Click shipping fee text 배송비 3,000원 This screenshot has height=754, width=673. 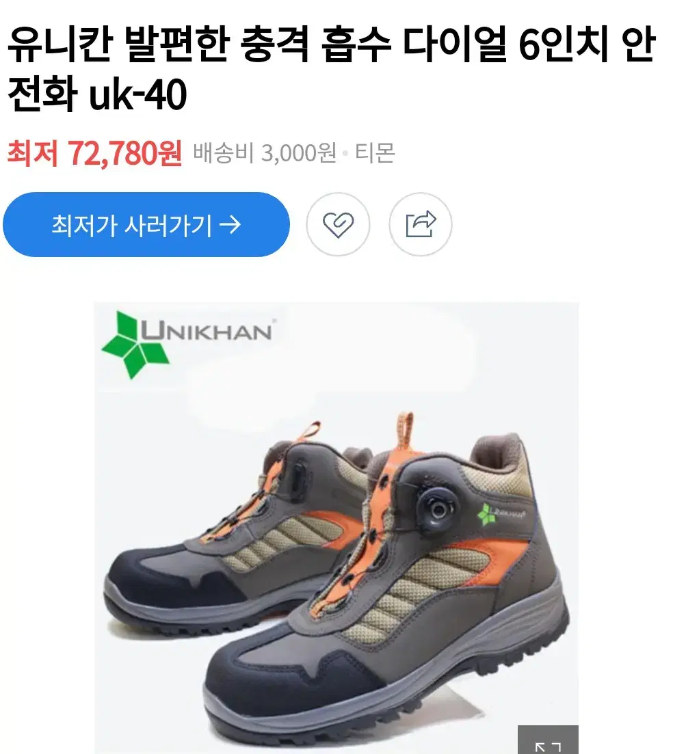(265, 153)
